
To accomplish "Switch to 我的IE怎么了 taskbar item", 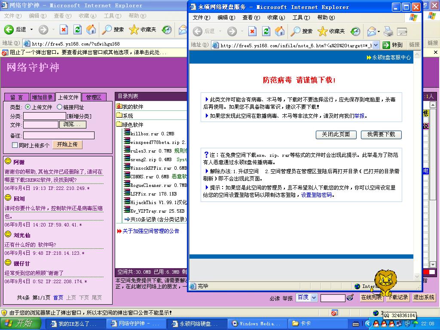I will pyautogui.click(x=75, y=324).
